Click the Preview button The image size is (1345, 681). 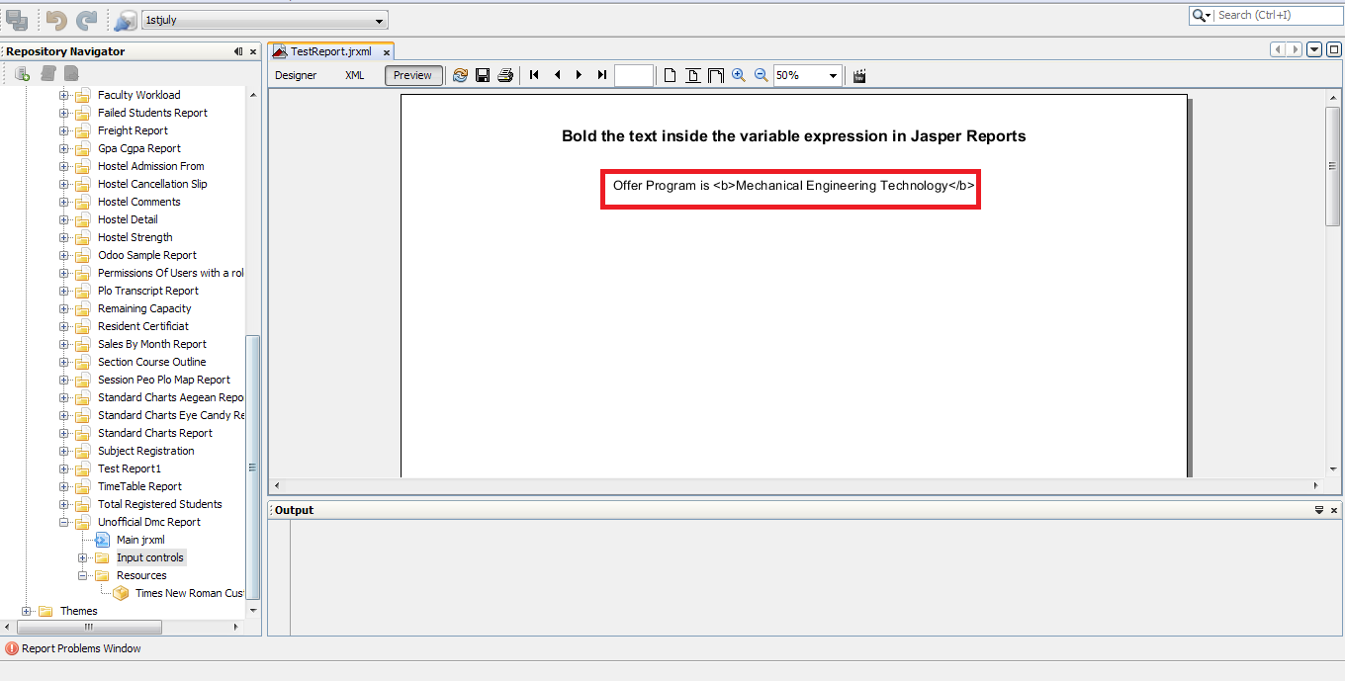[412, 74]
